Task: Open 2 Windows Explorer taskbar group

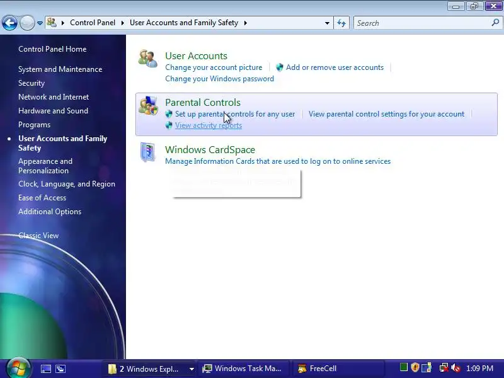Action: pyautogui.click(x=149, y=369)
